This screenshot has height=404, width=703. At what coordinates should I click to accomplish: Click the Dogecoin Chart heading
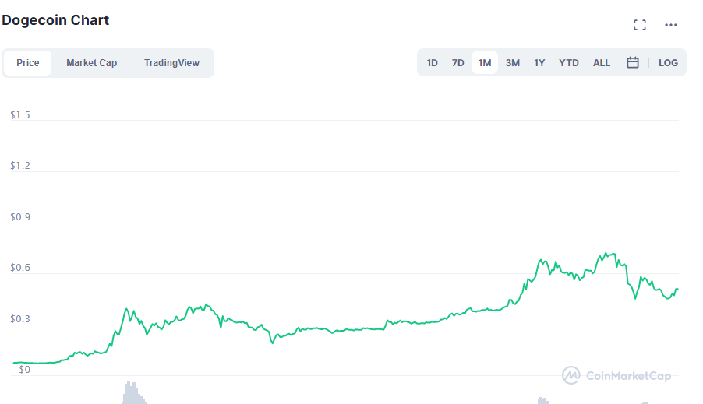click(x=55, y=21)
